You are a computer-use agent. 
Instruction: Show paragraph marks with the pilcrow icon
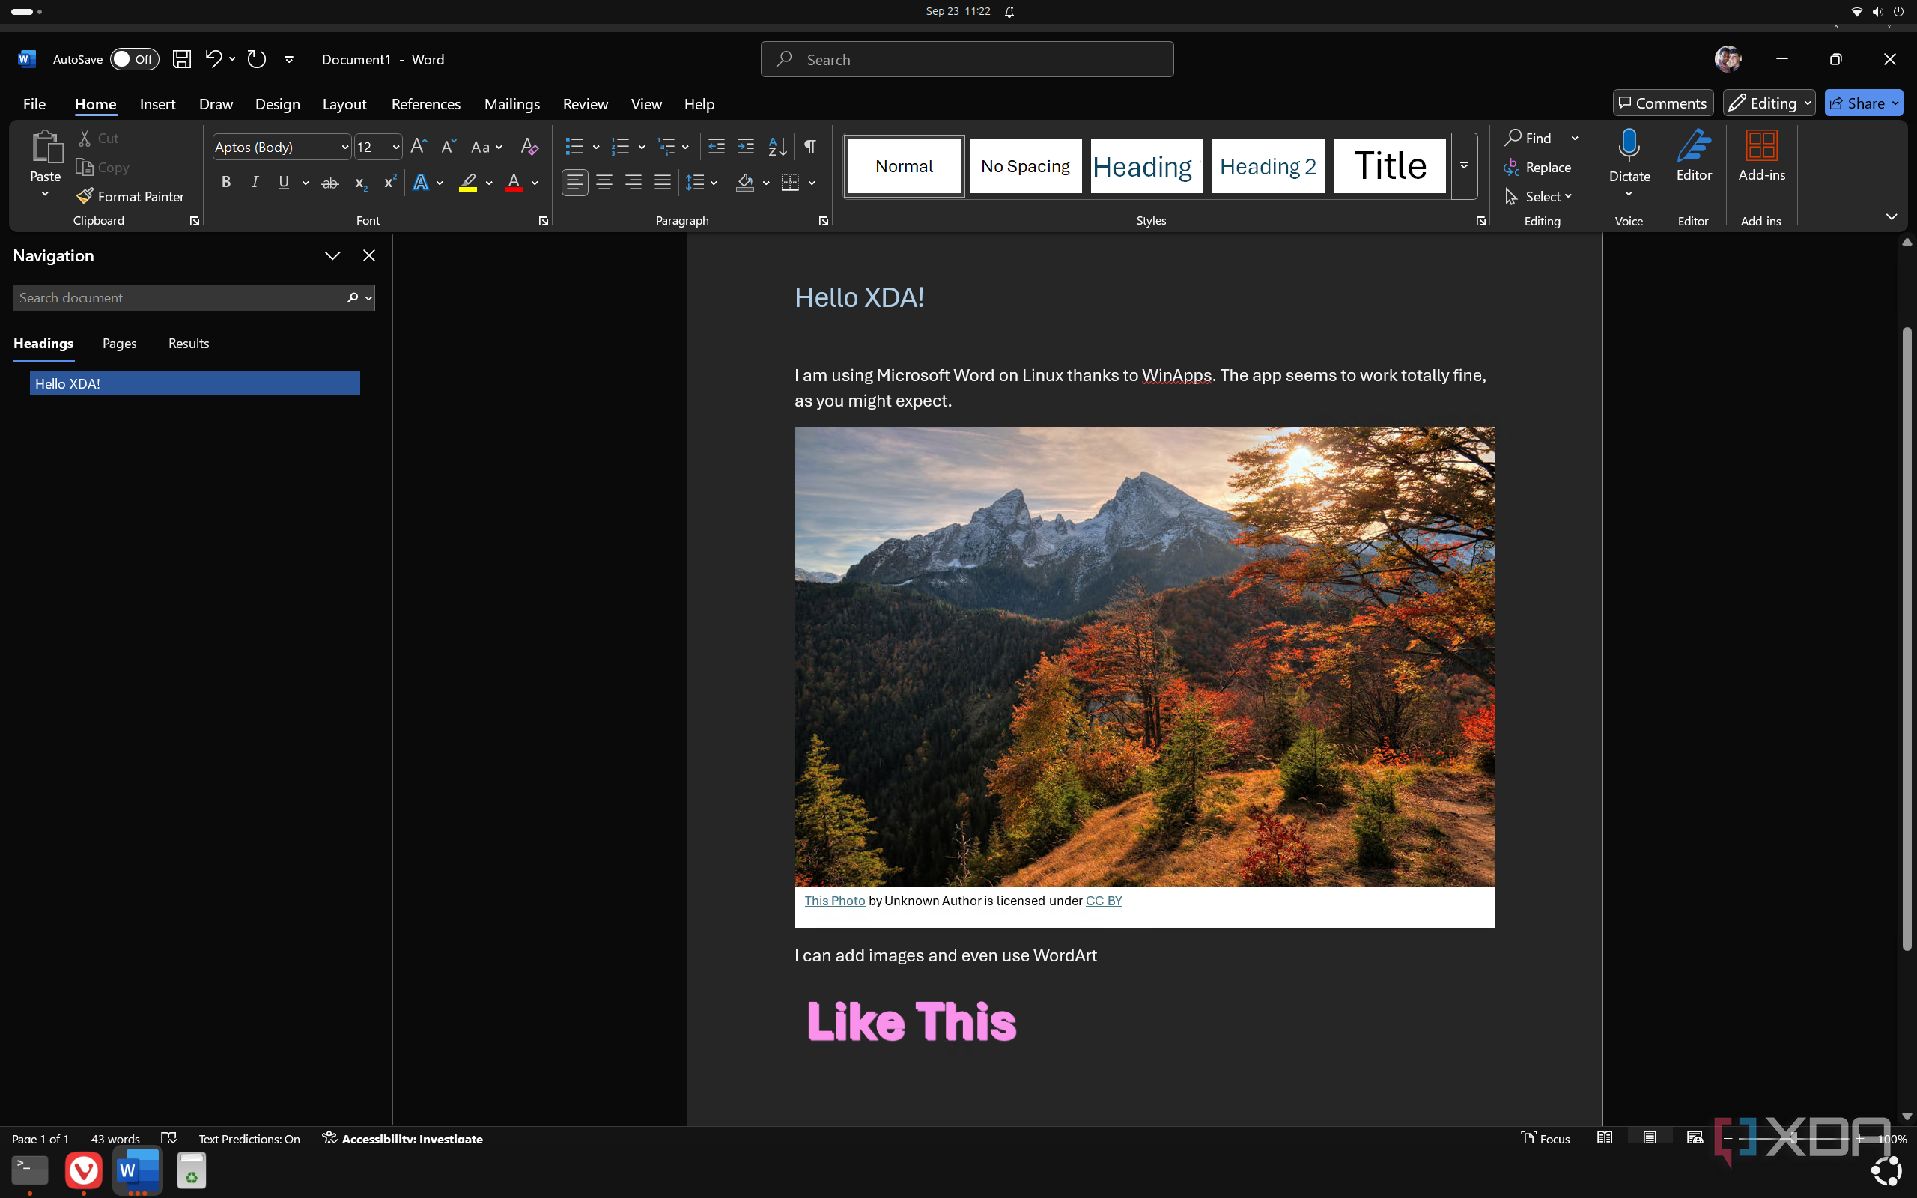809,147
